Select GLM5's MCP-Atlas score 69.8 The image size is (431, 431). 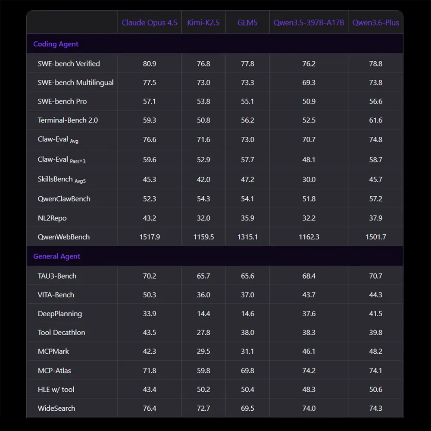[x=247, y=371]
